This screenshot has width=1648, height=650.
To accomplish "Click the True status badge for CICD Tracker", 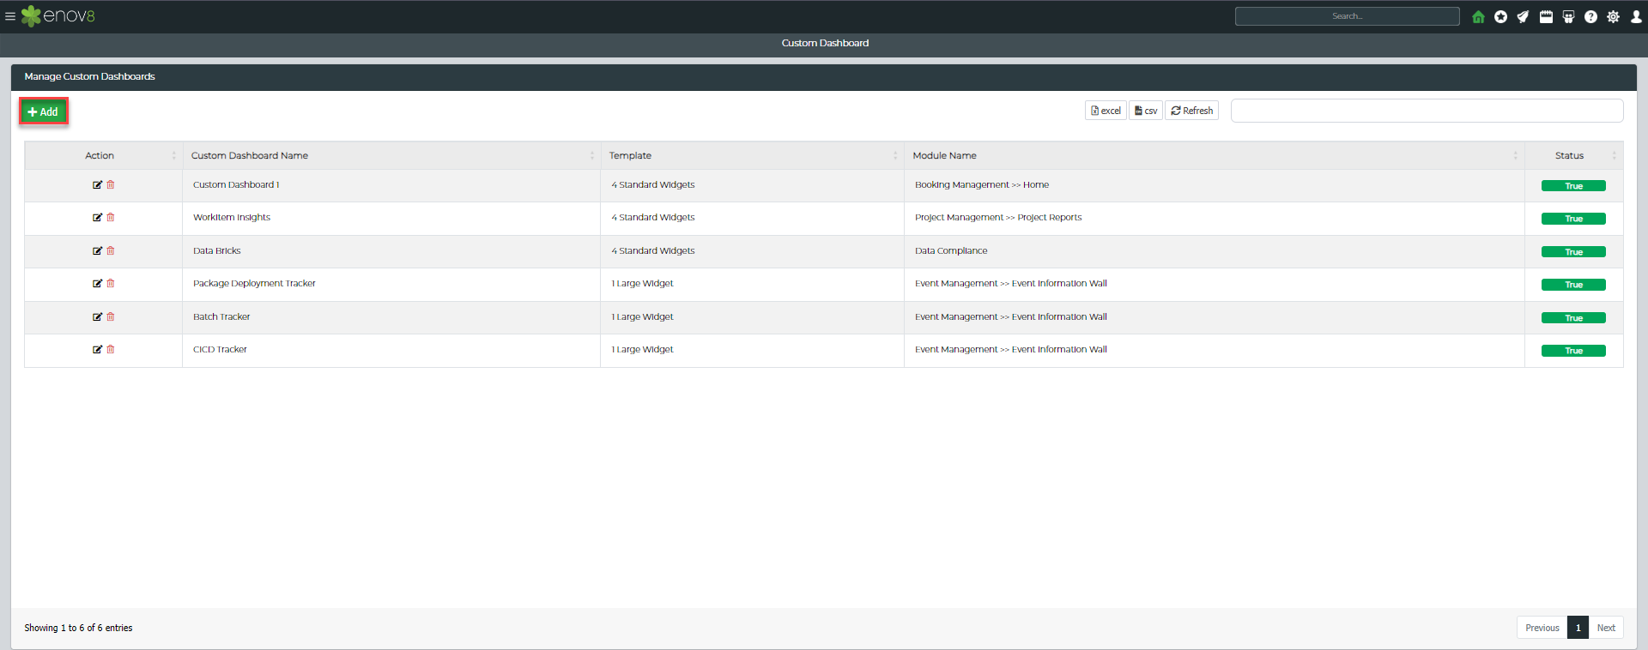I will point(1573,351).
